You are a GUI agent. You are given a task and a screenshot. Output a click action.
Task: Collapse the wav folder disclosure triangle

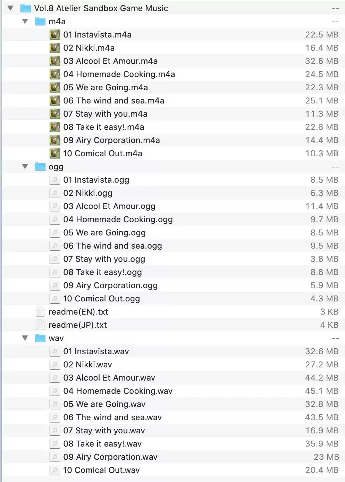tap(25, 338)
